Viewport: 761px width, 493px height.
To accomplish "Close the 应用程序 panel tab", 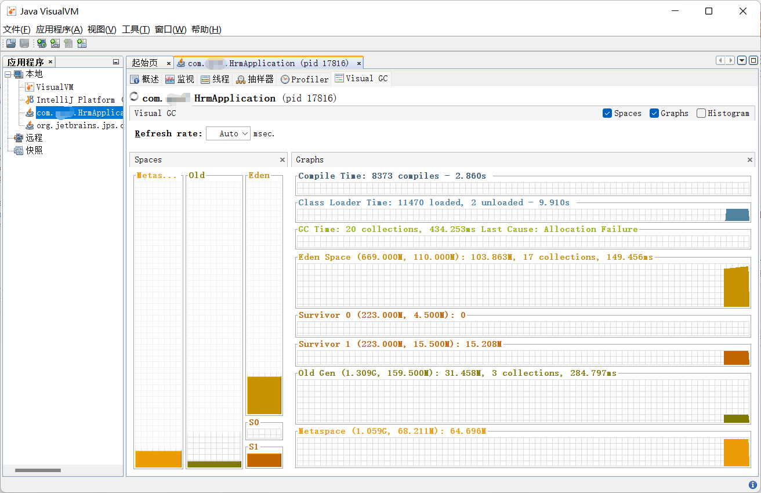I will point(50,61).
